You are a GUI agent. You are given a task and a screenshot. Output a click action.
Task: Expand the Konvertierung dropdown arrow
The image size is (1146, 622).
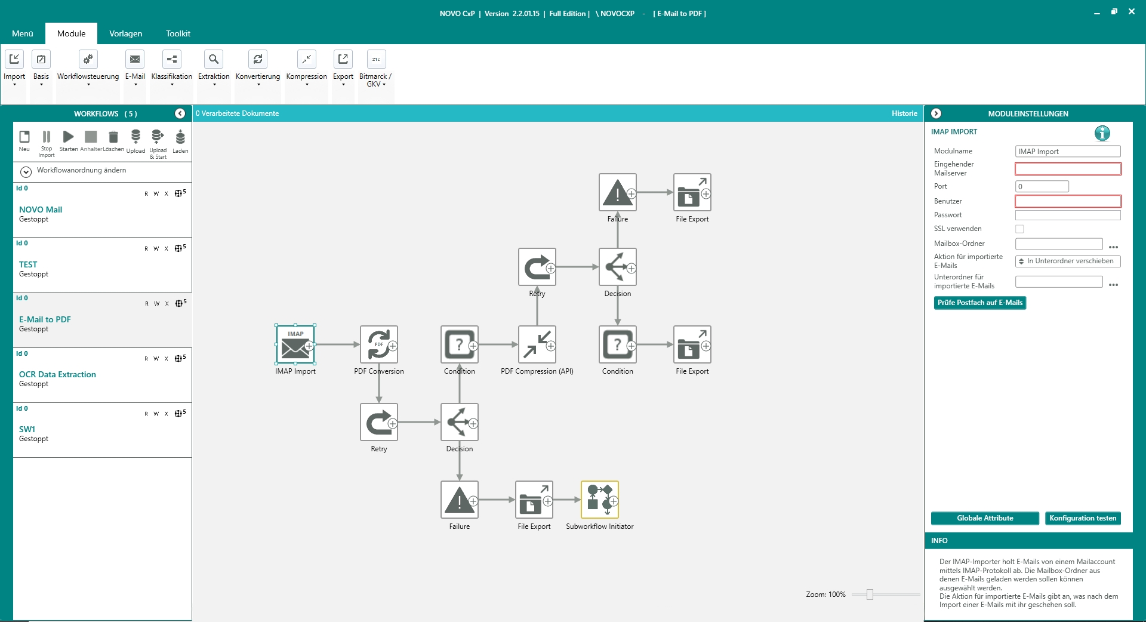coord(258,85)
